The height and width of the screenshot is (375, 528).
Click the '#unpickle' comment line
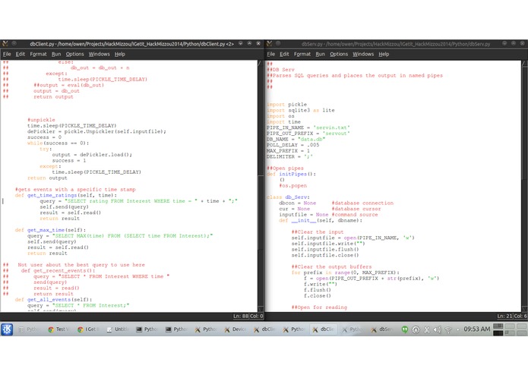tap(41, 120)
